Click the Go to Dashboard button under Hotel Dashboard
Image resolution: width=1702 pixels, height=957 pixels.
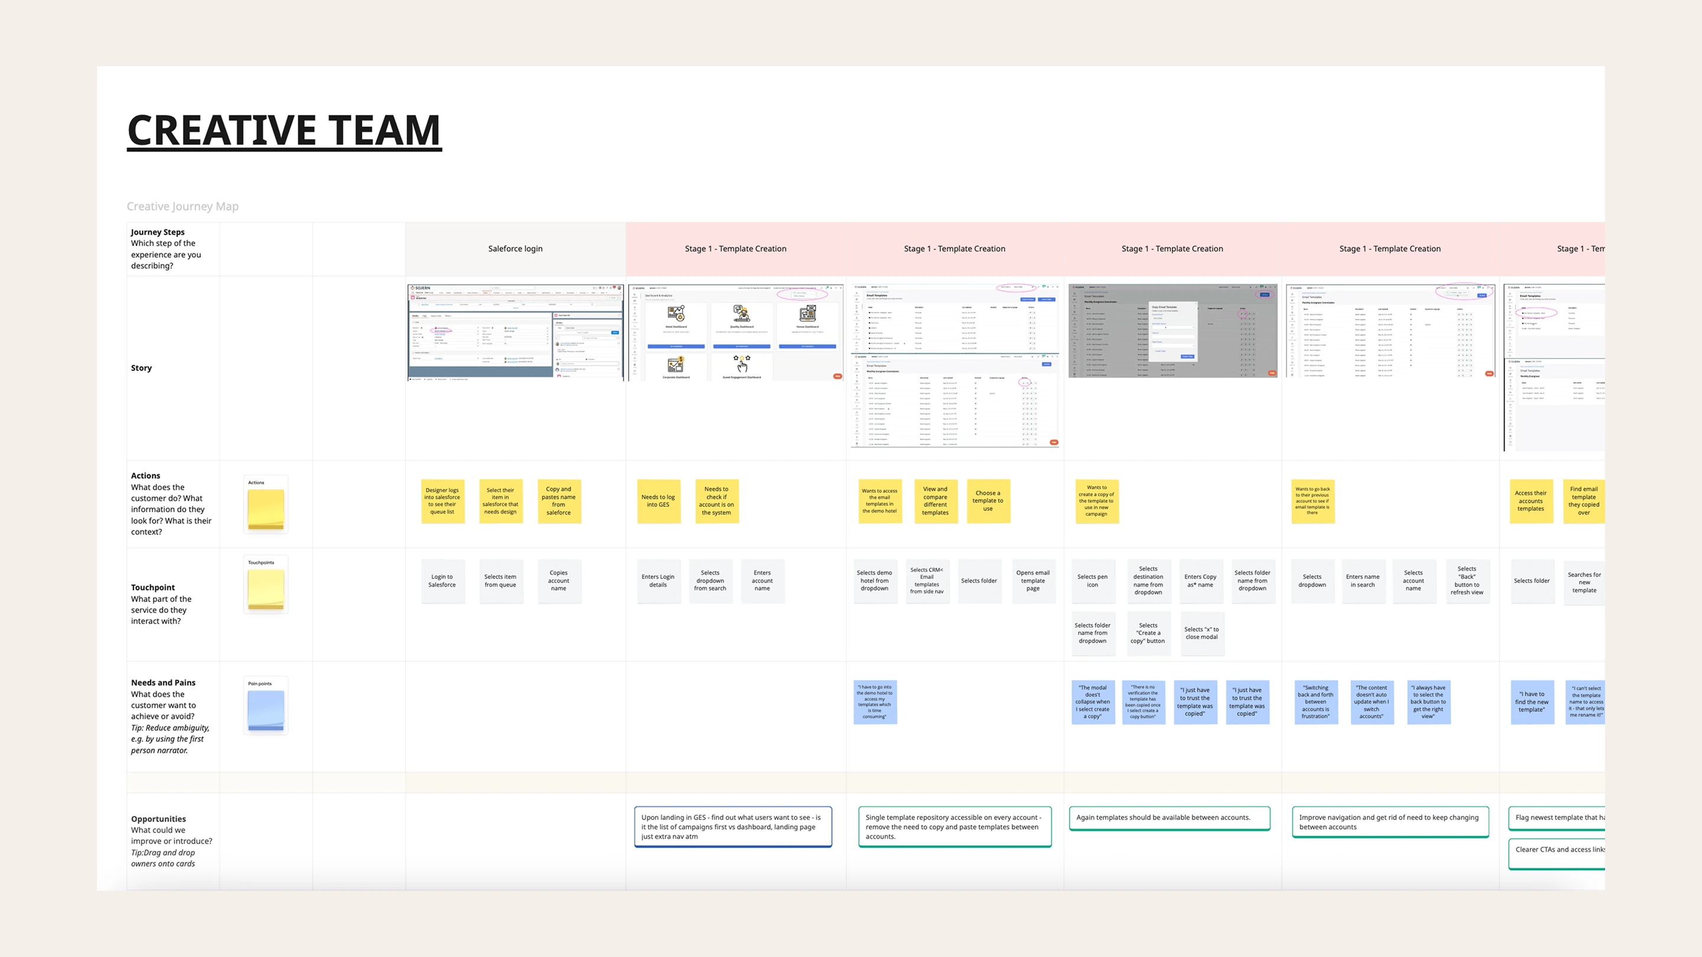point(677,347)
